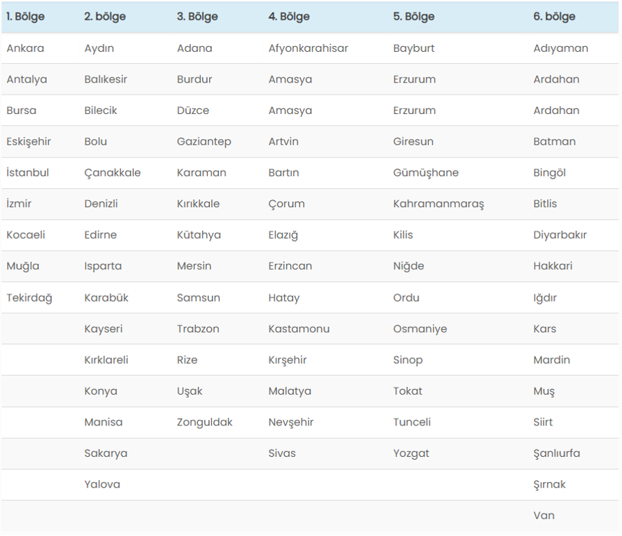Select the Tekirdağ cell
622x536 pixels.
click(29, 298)
